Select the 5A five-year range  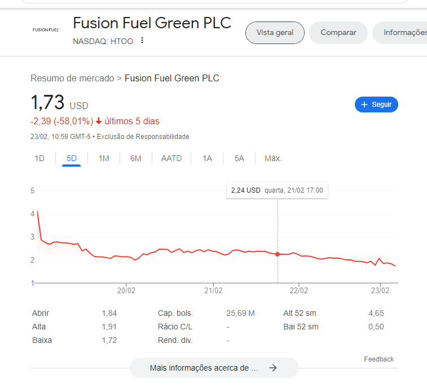239,158
